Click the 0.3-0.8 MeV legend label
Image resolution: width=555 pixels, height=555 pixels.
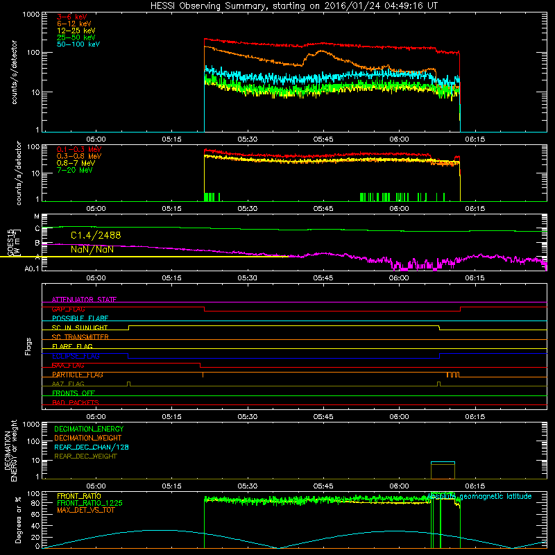point(79,156)
